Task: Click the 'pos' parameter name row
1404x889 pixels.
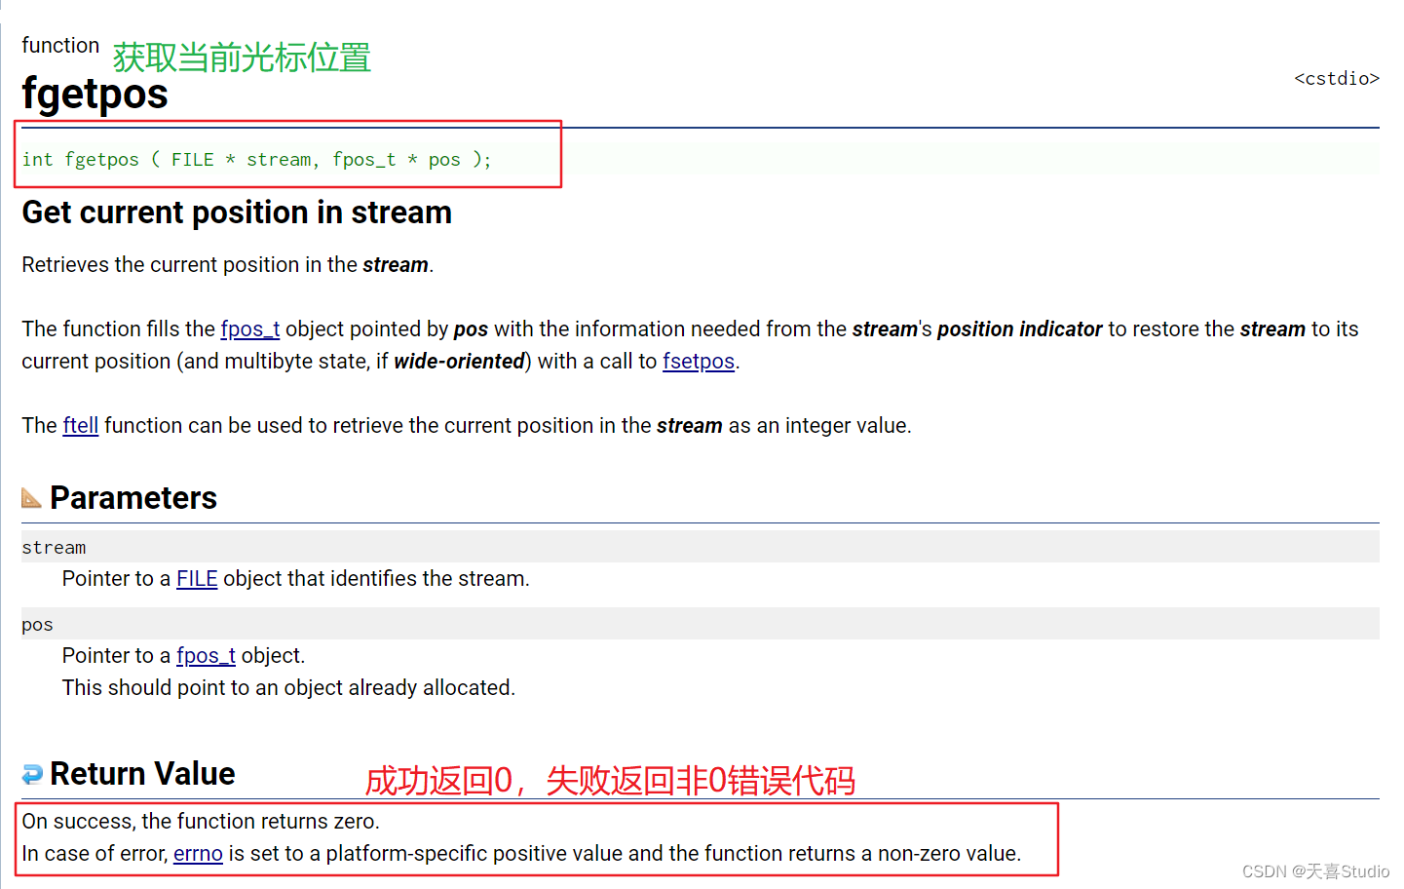Action: [x=701, y=624]
